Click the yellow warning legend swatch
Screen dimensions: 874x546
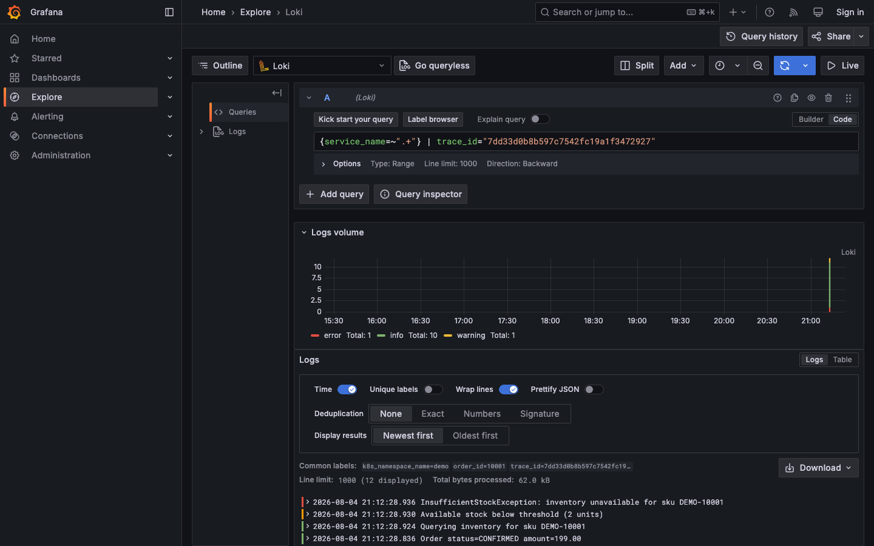click(448, 335)
